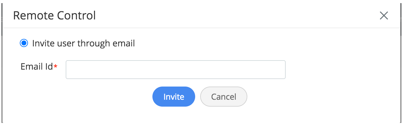The height and width of the screenshot is (127, 412).
Task: Click the 'Email Id' field label
Action: [x=36, y=66]
